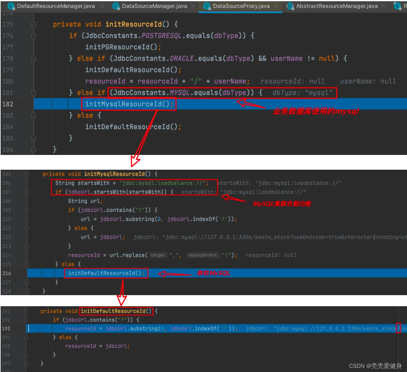This screenshot has height=372, width=407.
Task: Click the class icon on DataSourceManager.java tab
Action: 116,6
